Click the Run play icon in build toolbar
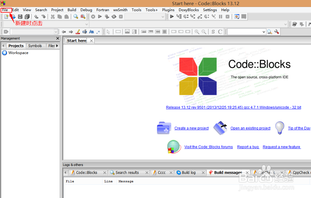The height and width of the screenshot is (198, 311). tap(100, 17)
